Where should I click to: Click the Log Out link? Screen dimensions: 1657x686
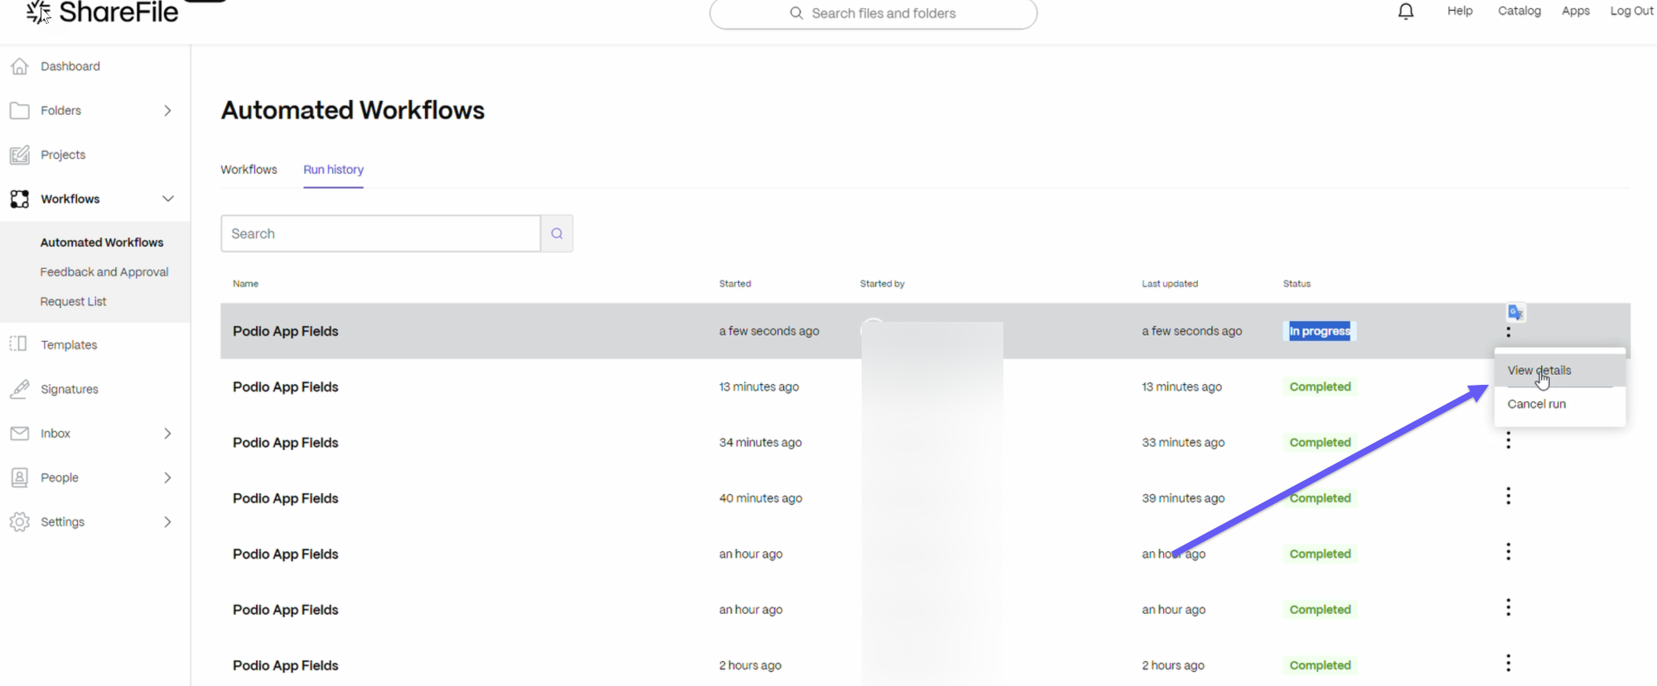point(1631,11)
